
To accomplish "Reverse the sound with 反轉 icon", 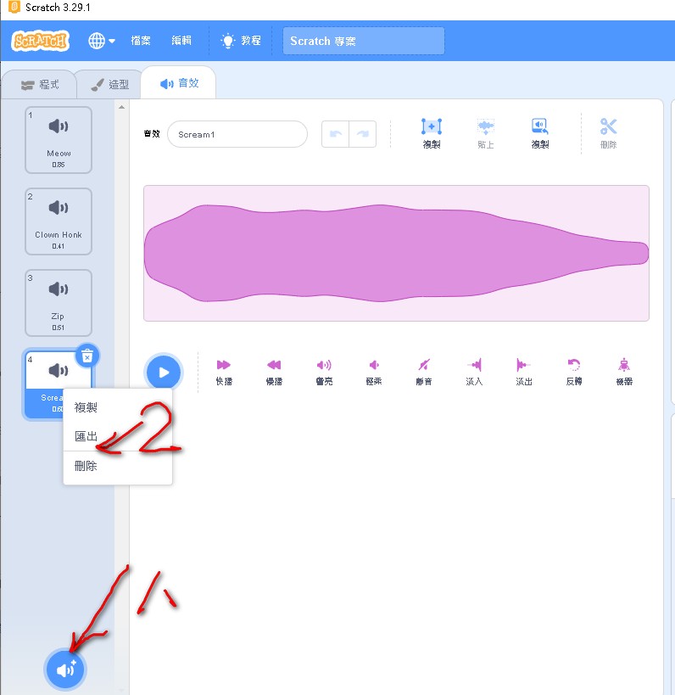I will (574, 370).
